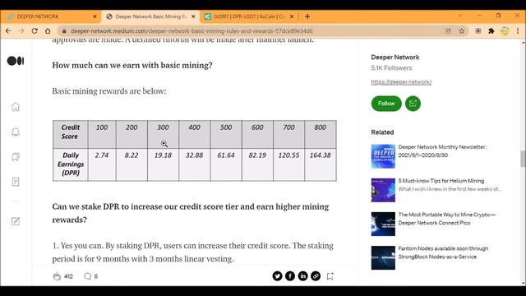Open Deeper Network Monthly Newsletter article
Viewport: 526px width, 296px height.
point(442,151)
